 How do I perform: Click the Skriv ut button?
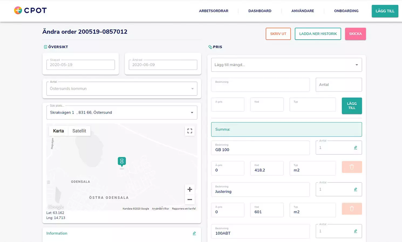point(278,34)
